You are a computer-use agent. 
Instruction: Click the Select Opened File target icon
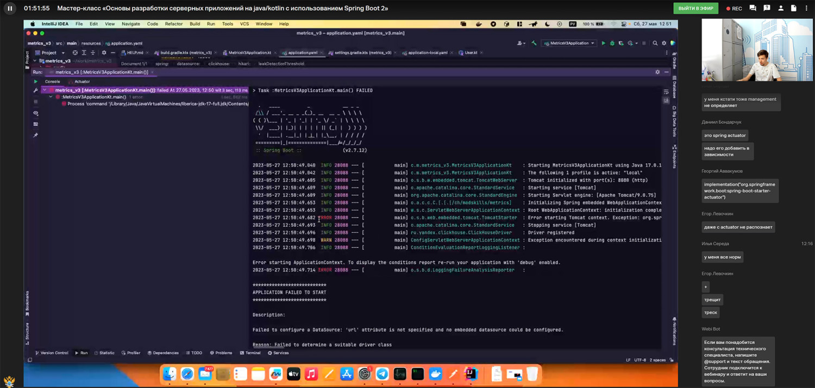point(75,53)
